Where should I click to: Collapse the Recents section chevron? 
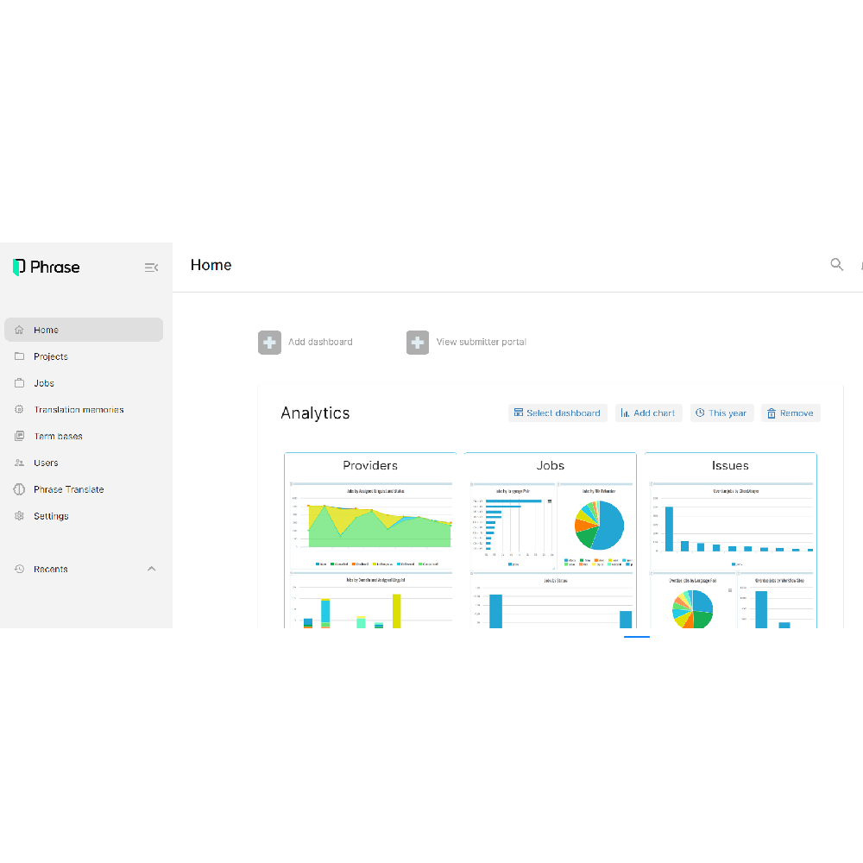click(152, 570)
